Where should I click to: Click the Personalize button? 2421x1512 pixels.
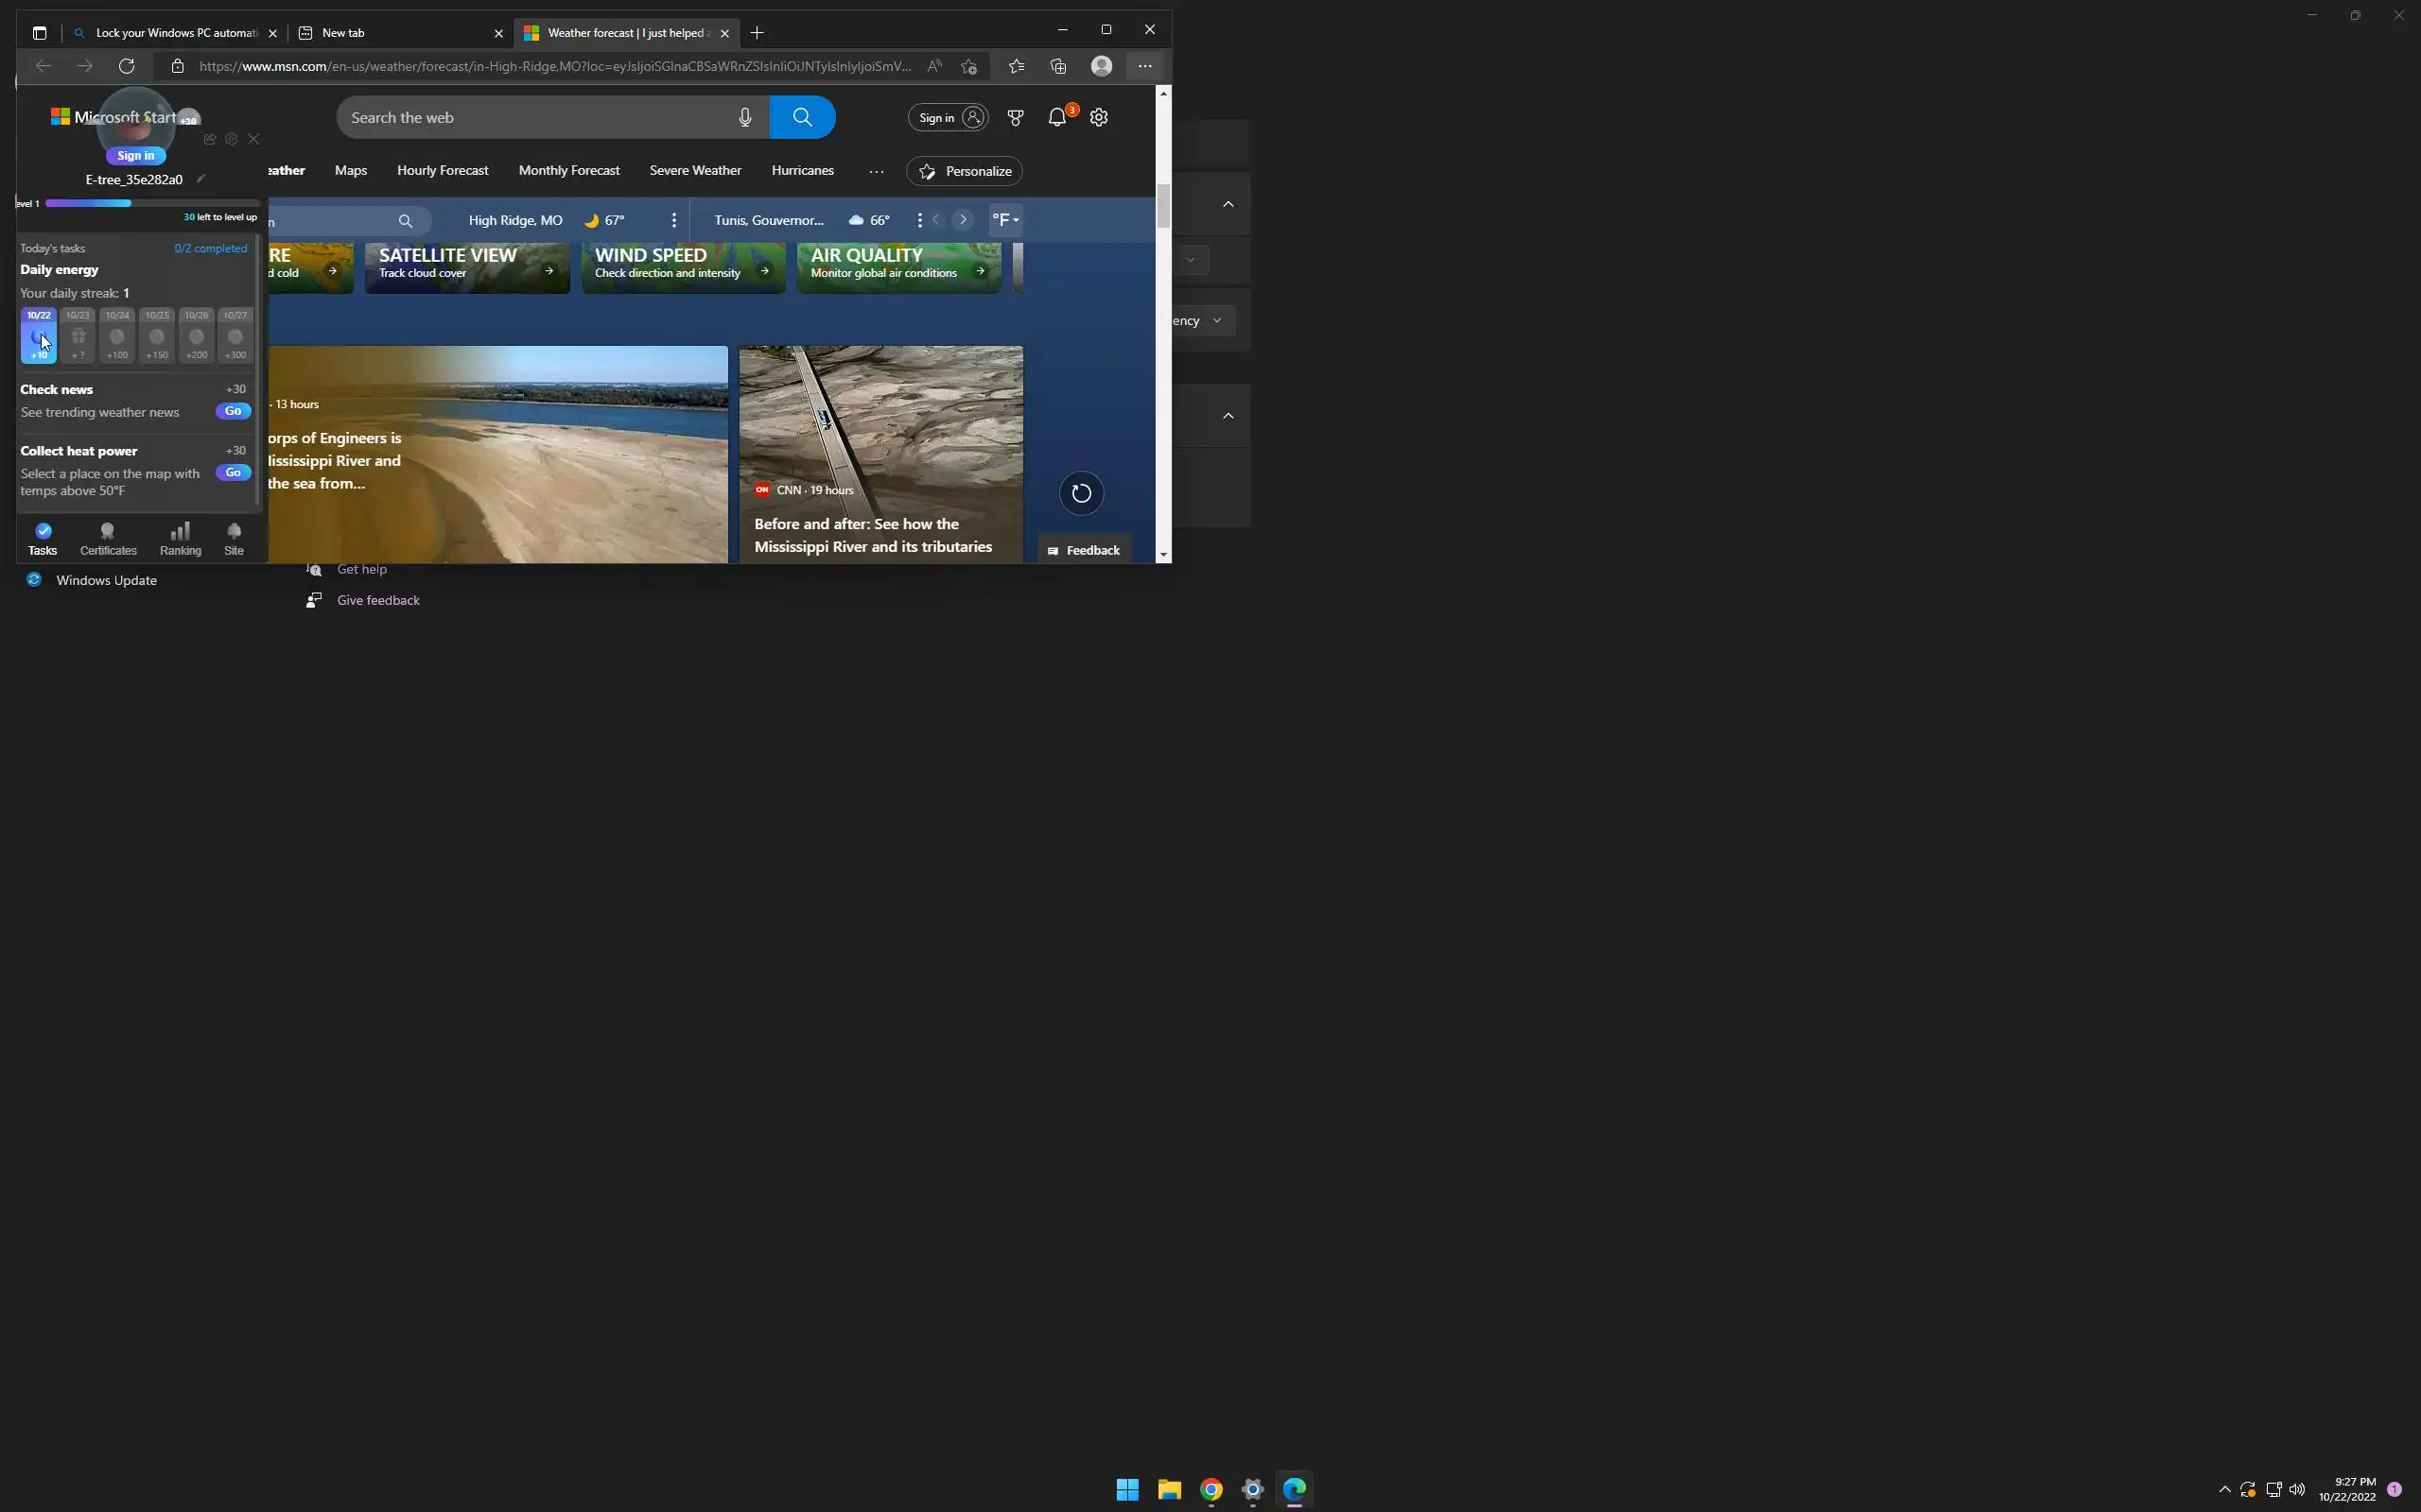pos(965,171)
